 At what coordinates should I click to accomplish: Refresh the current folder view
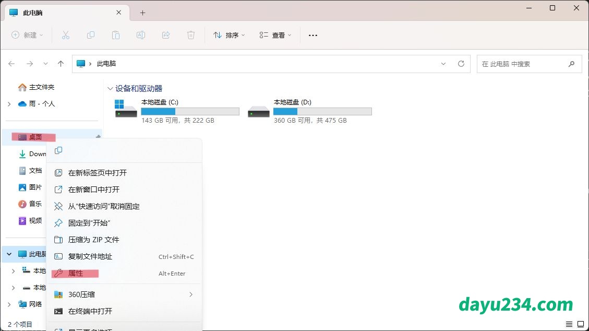[x=461, y=64]
